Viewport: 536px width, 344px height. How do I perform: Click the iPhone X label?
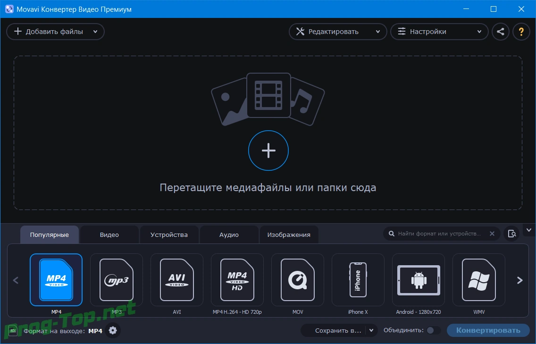[x=358, y=312]
